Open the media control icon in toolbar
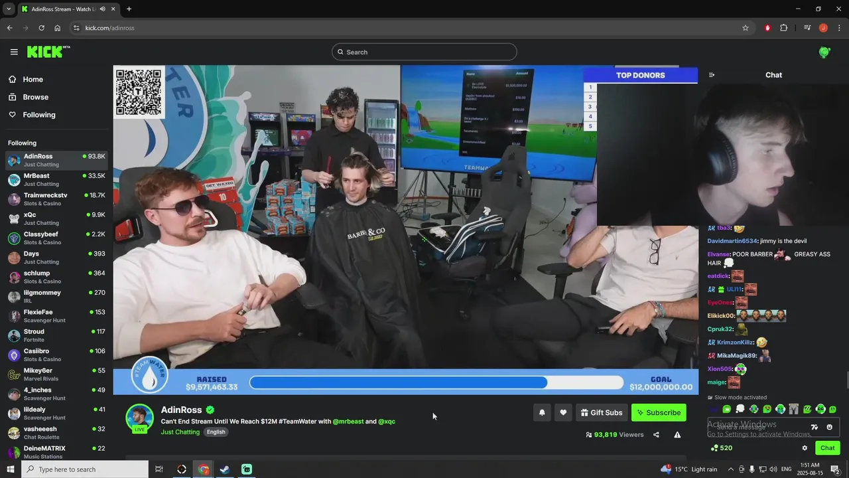This screenshot has height=478, width=849. pos(807,28)
